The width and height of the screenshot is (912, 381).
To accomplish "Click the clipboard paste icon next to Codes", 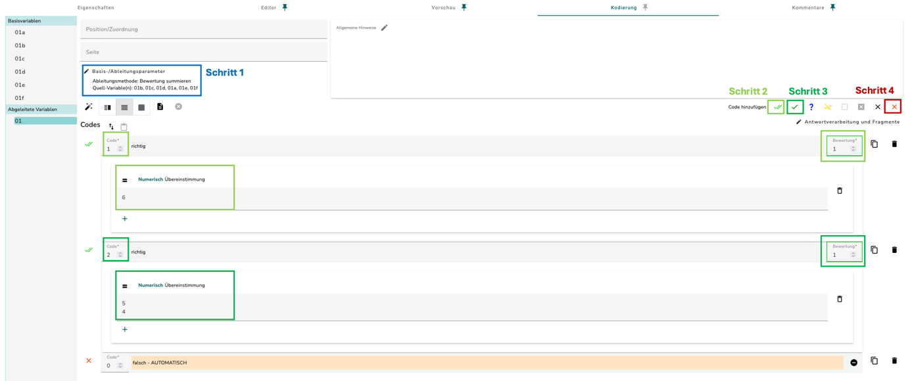I will (124, 126).
